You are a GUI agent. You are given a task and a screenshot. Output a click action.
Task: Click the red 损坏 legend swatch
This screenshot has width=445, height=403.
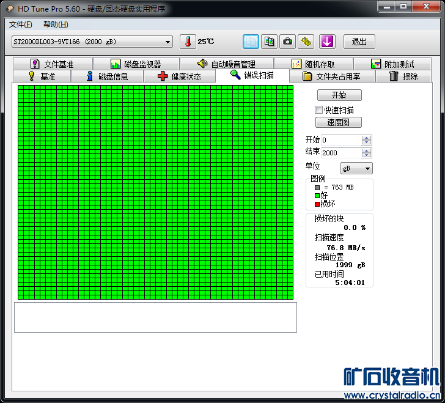317,204
